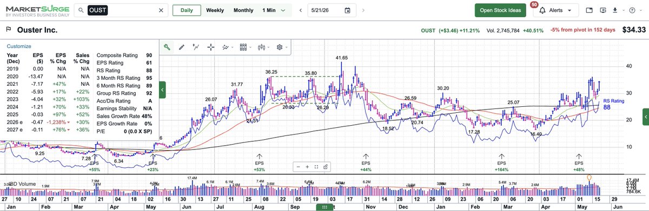The image size is (649, 211).
Task: Click the 41.65 price high label
Action: tap(341, 58)
